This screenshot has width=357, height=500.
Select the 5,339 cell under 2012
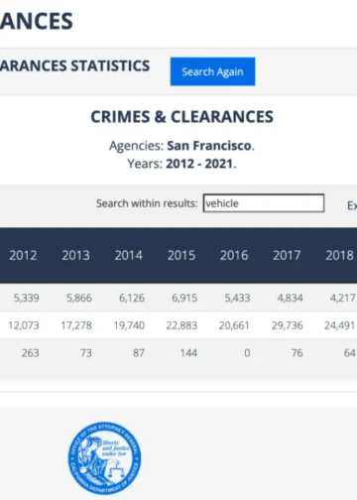click(x=26, y=298)
